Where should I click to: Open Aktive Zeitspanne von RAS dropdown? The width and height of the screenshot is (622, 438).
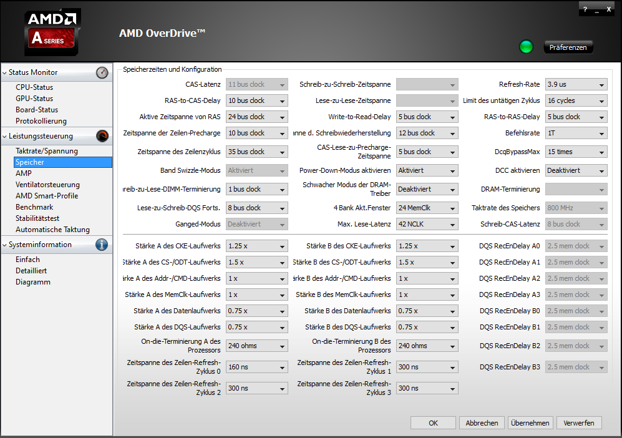(256, 117)
